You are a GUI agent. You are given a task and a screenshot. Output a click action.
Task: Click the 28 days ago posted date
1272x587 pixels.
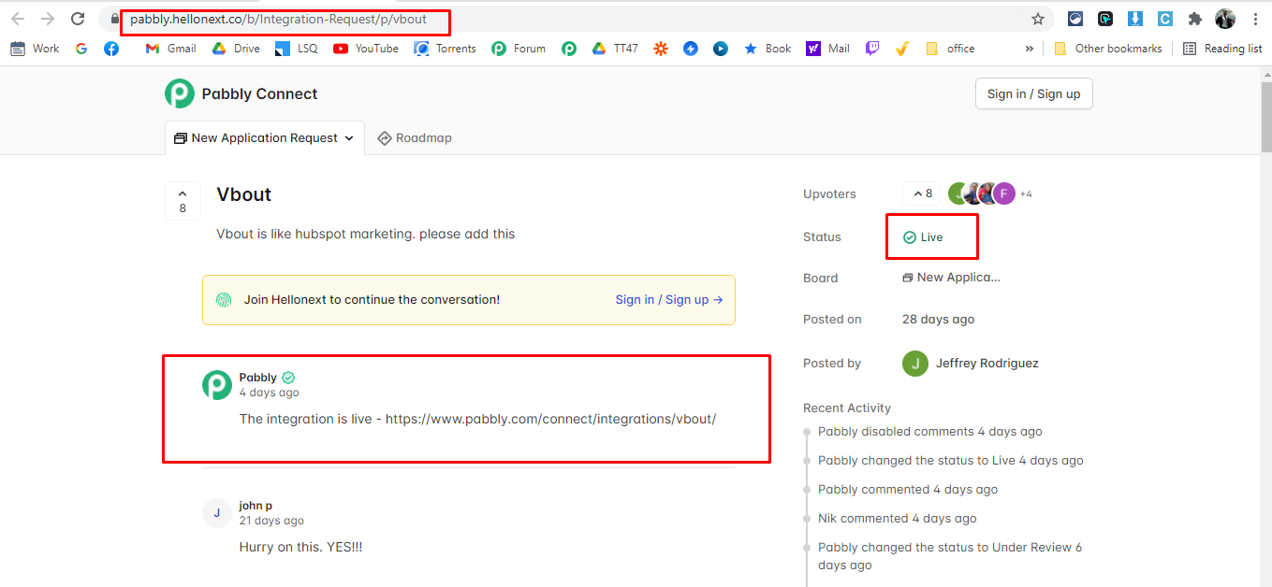pos(938,320)
